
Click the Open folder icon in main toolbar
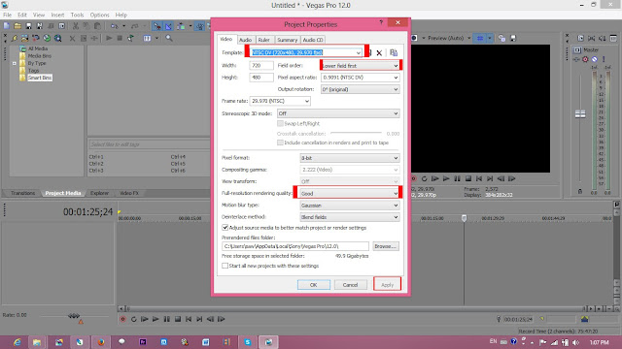tap(17, 26)
